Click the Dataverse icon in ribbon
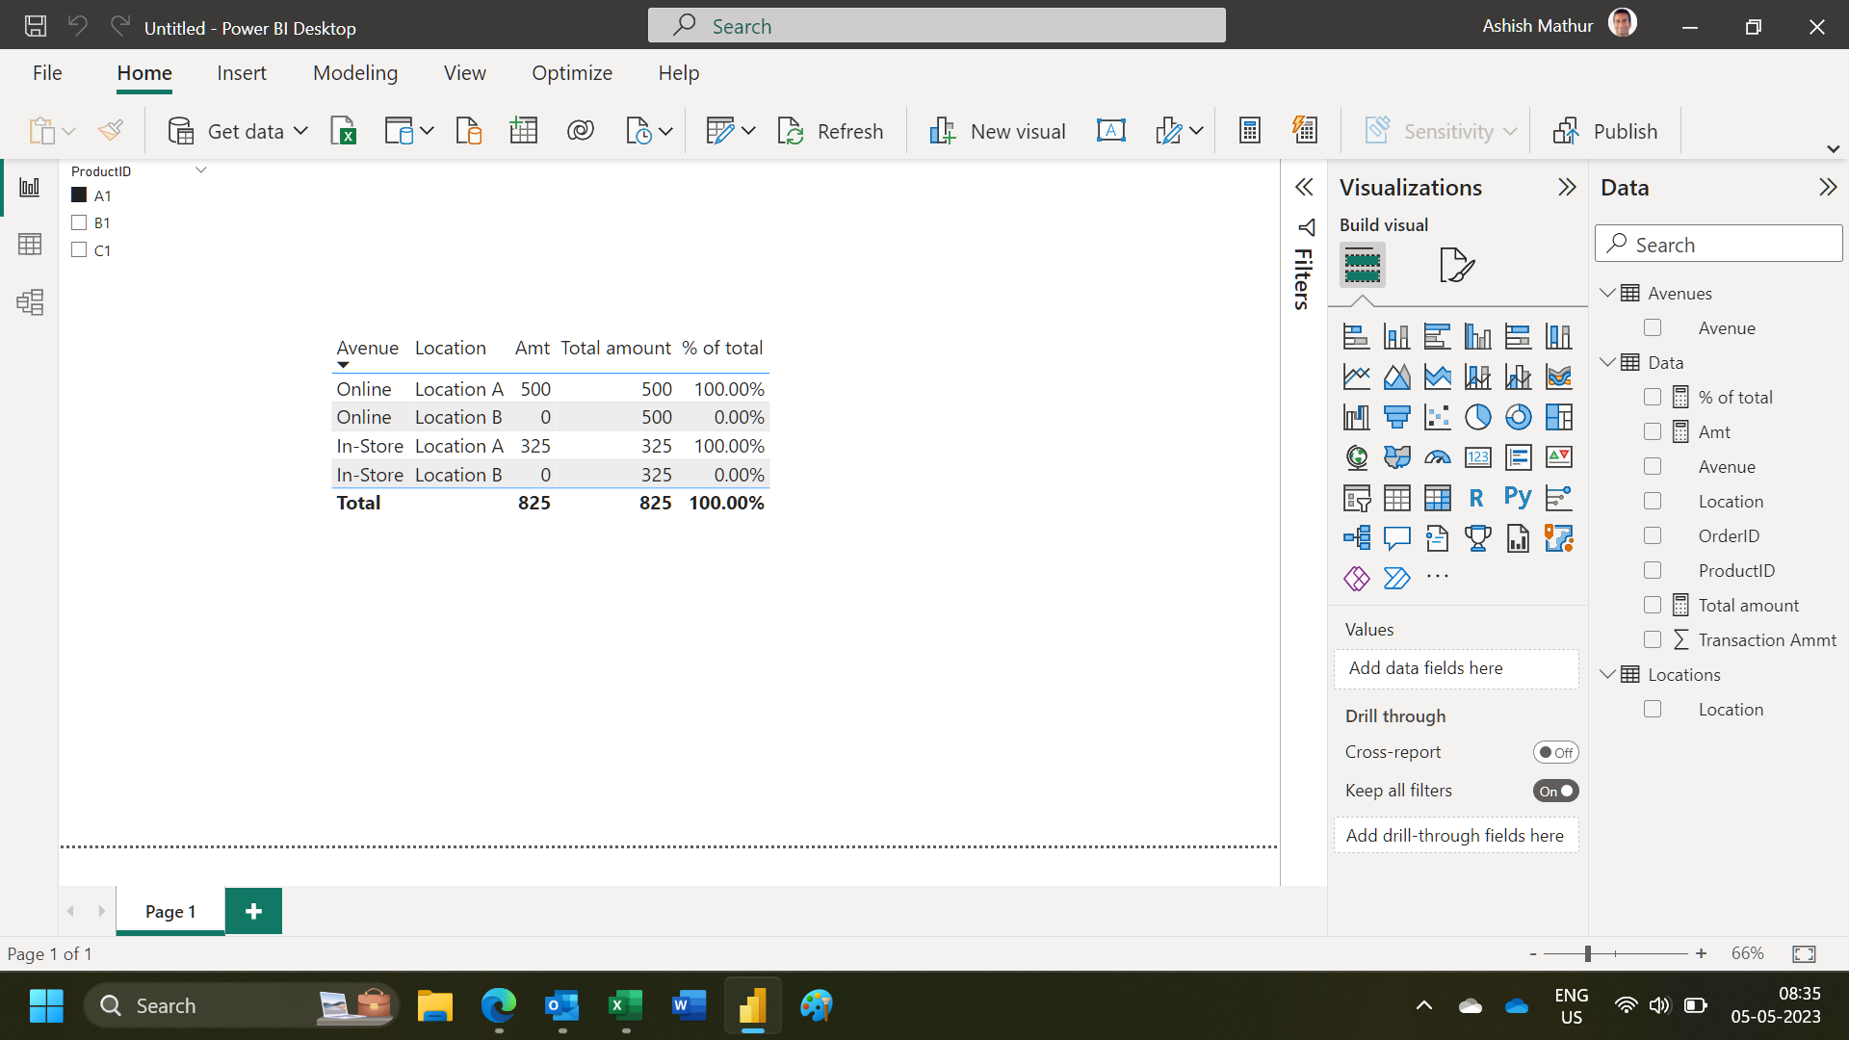The width and height of the screenshot is (1849, 1040). click(581, 131)
